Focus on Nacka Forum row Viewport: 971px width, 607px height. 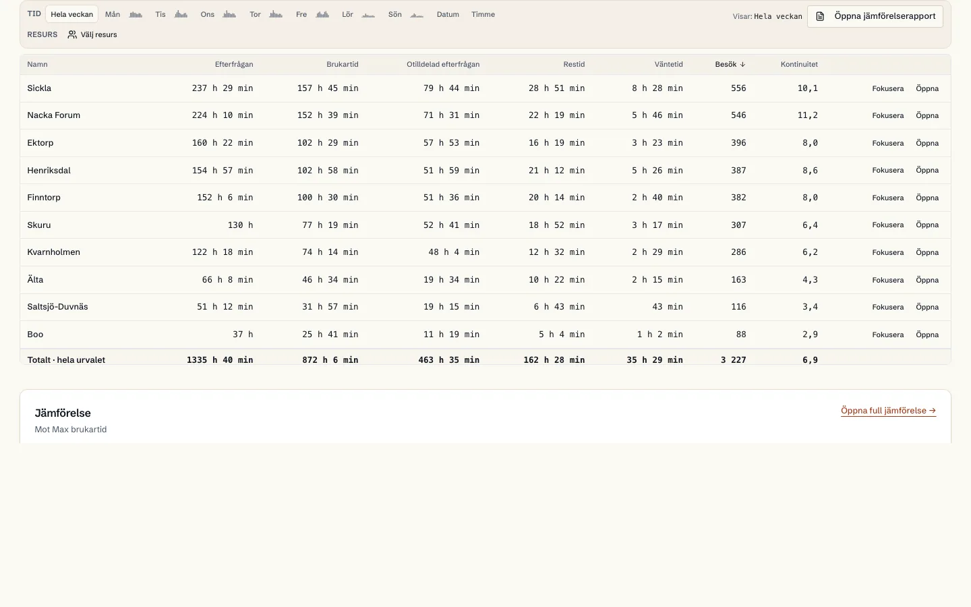tap(888, 115)
